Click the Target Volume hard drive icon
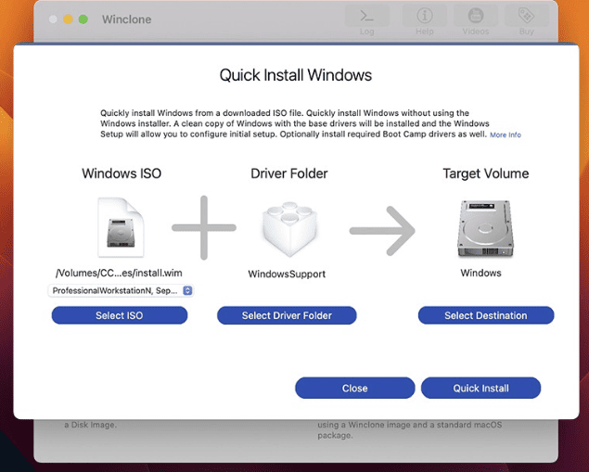The width and height of the screenshot is (589, 472). click(485, 229)
